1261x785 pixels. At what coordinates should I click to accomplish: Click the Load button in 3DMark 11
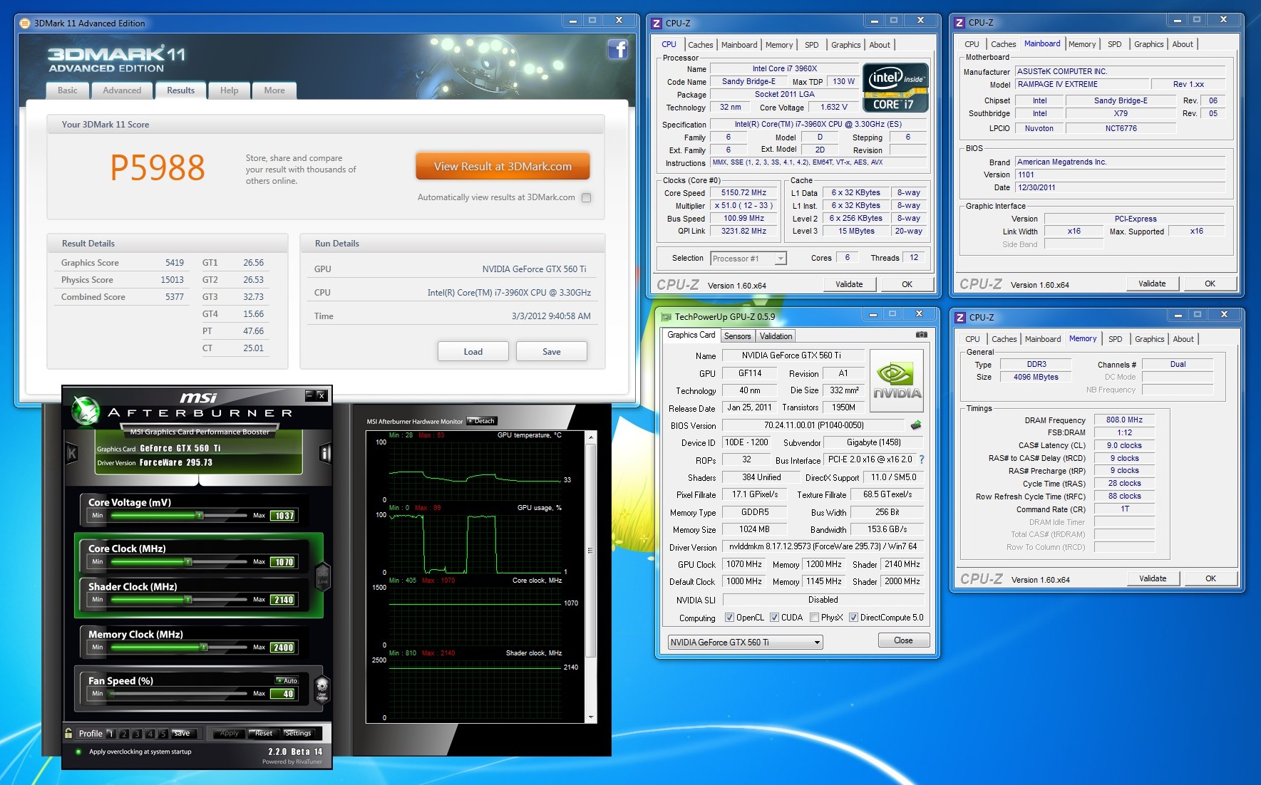473,352
